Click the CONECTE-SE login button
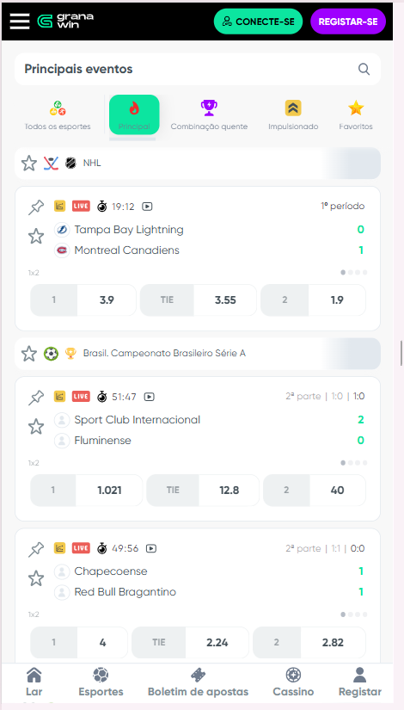This screenshot has width=404, height=710. click(259, 22)
